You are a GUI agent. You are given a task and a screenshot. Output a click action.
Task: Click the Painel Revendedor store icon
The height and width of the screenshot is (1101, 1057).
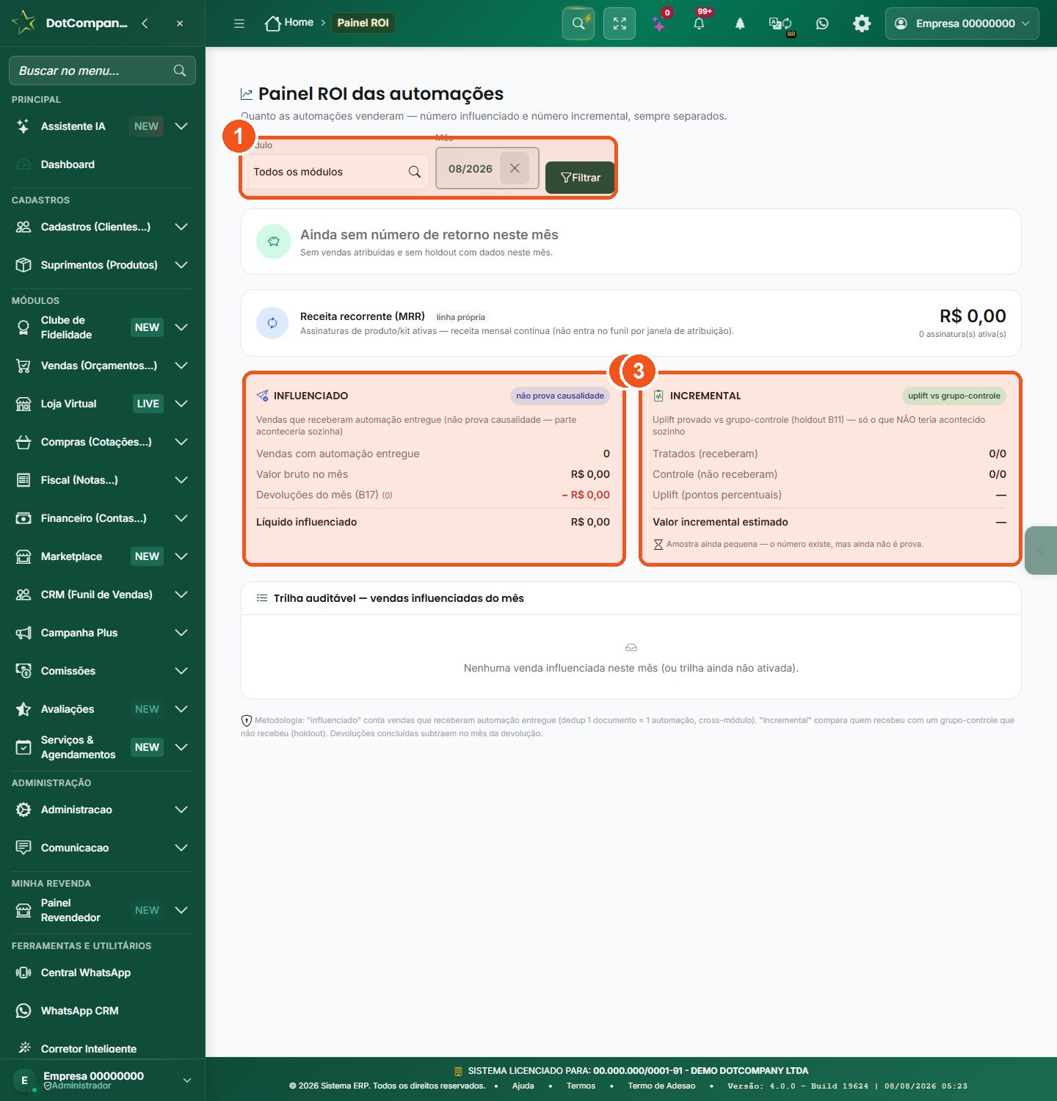[x=23, y=910]
